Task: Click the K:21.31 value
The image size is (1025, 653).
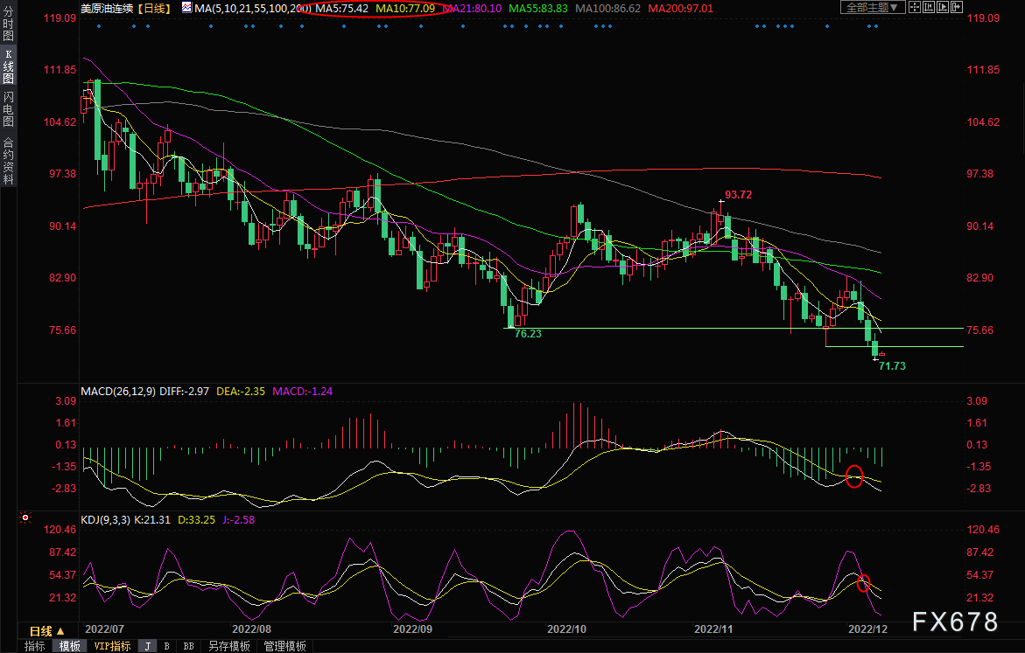Action: (152, 520)
